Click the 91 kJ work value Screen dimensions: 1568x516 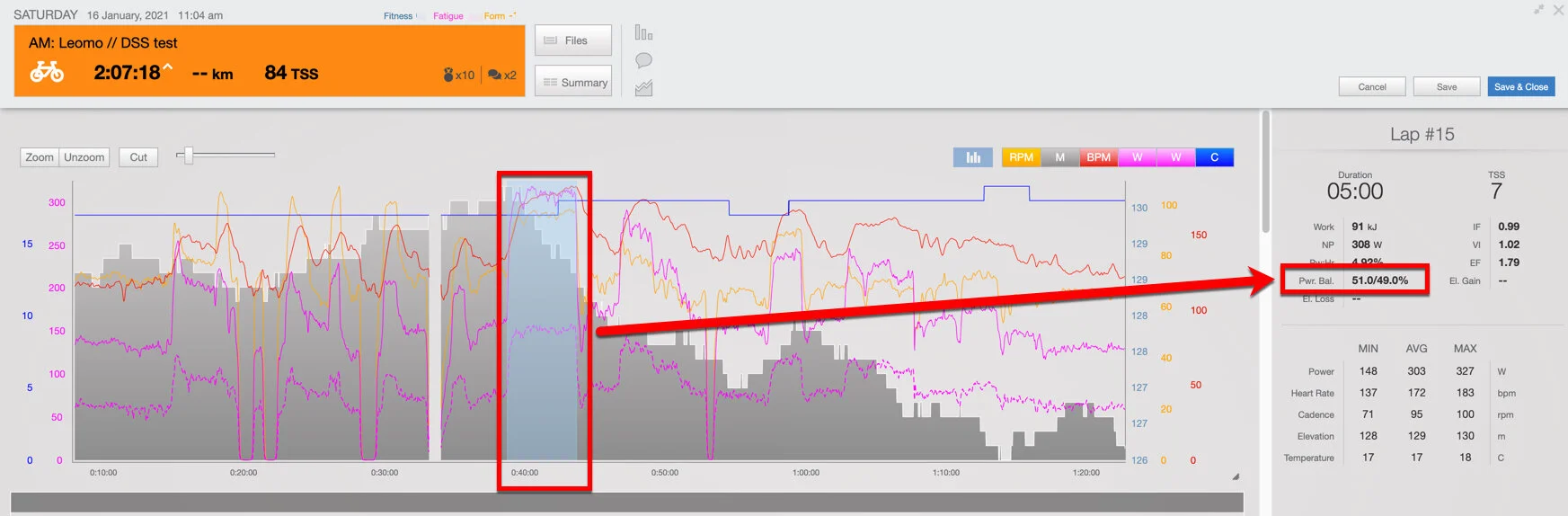click(1364, 227)
